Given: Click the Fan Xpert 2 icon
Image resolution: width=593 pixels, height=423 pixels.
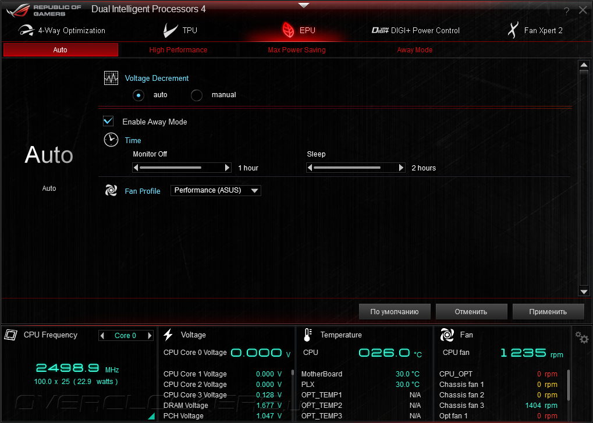Looking at the screenshot, I should 513,30.
